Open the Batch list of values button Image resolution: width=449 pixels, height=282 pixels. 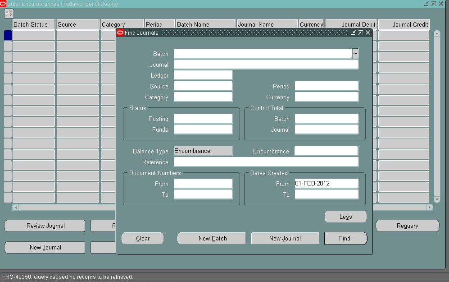(x=355, y=53)
